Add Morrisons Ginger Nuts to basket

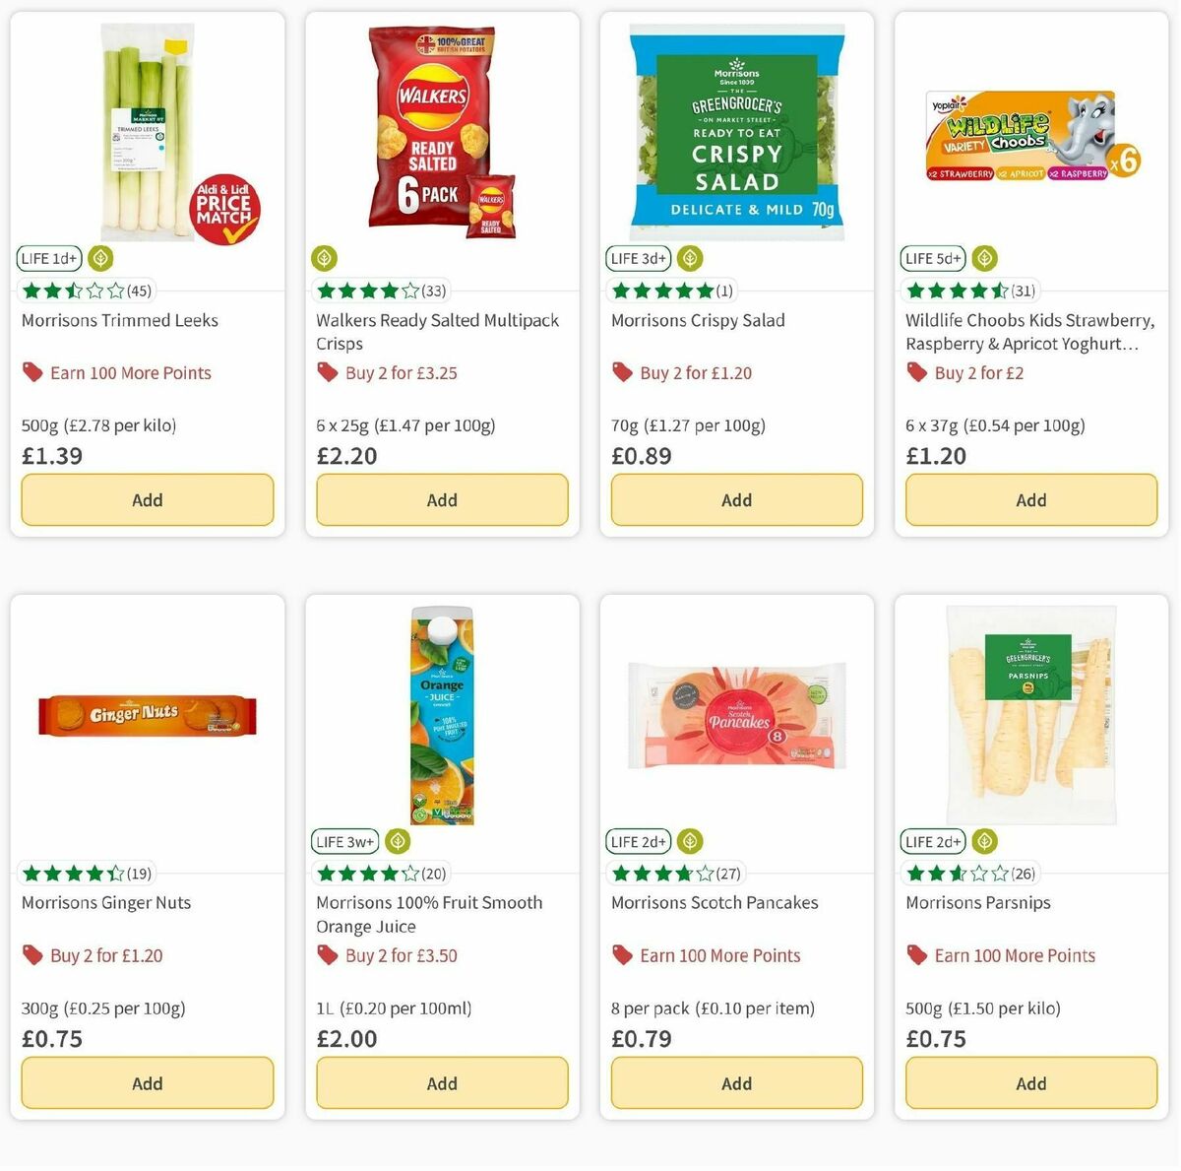click(x=147, y=1082)
